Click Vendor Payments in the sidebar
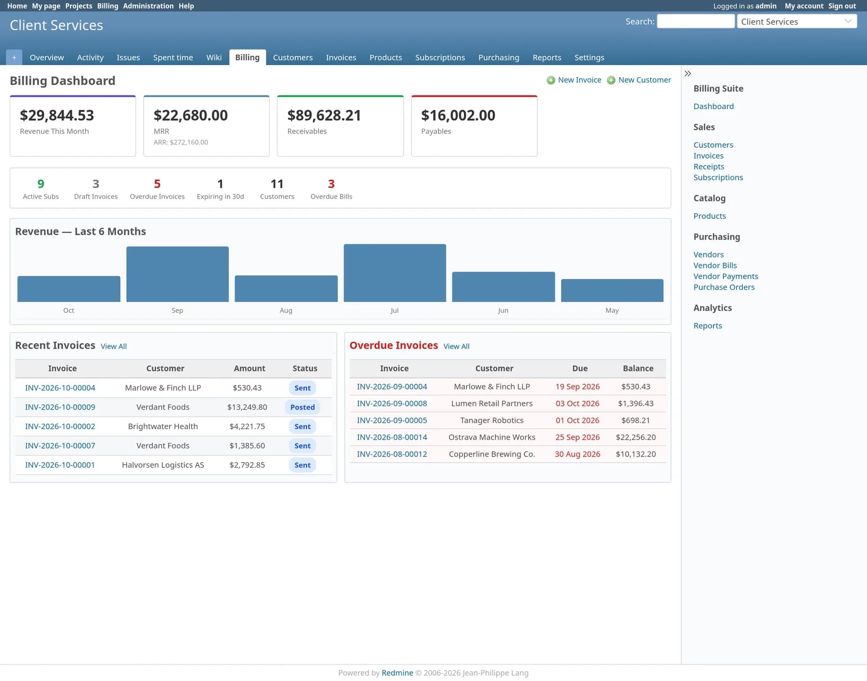 pos(725,276)
